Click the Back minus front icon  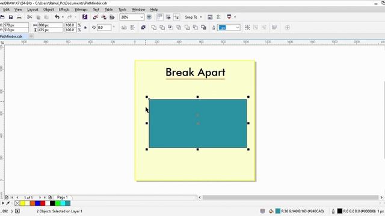(x=196, y=28)
